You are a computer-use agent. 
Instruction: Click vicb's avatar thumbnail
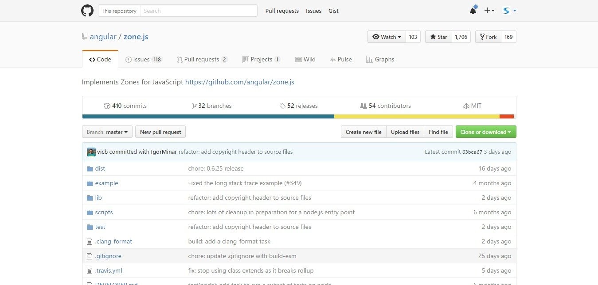pos(91,152)
